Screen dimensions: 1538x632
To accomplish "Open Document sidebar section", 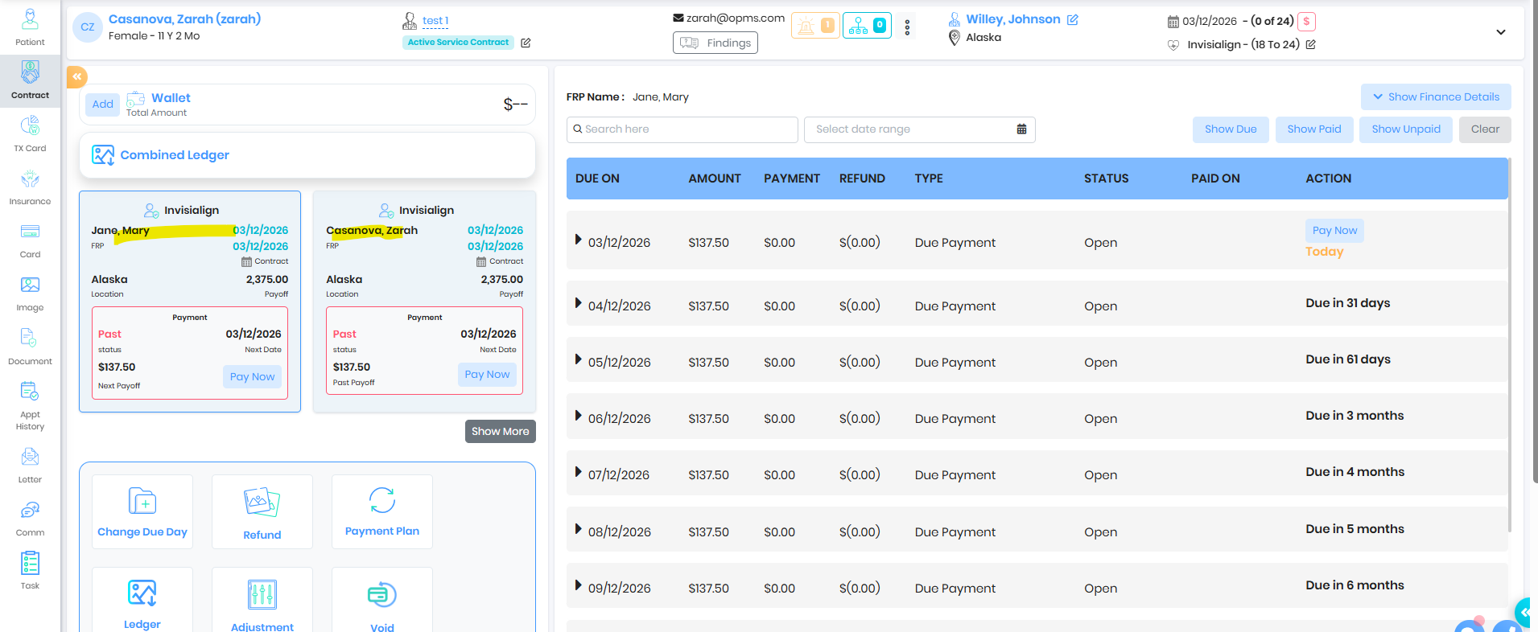I will 30,347.
